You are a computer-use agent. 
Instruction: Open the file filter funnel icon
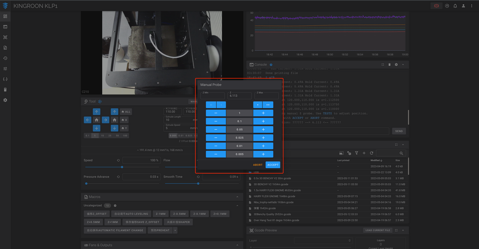click(x=356, y=153)
